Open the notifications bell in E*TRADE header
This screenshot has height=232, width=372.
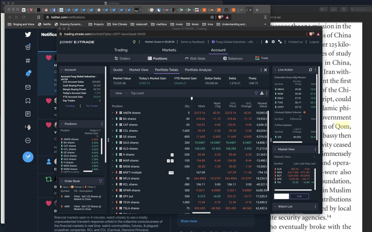coord(267,42)
